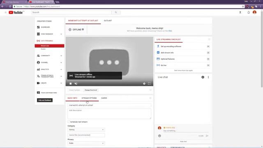Click the Translations & Transcriptions icon
The width and height of the screenshot is (263, 148).
38,76
